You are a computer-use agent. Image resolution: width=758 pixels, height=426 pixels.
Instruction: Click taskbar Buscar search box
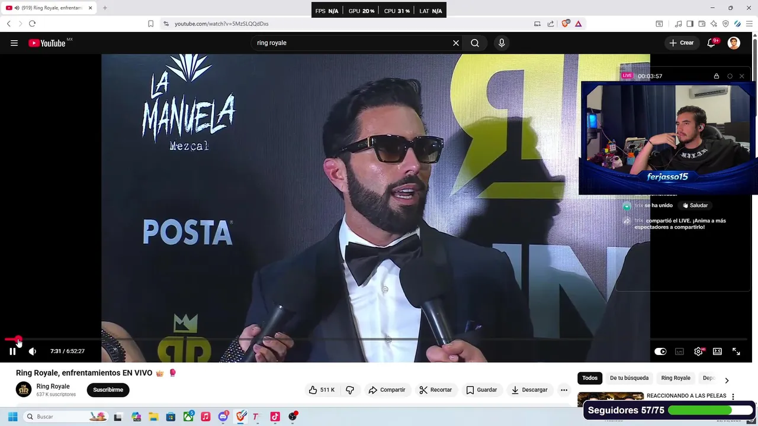pos(65,417)
